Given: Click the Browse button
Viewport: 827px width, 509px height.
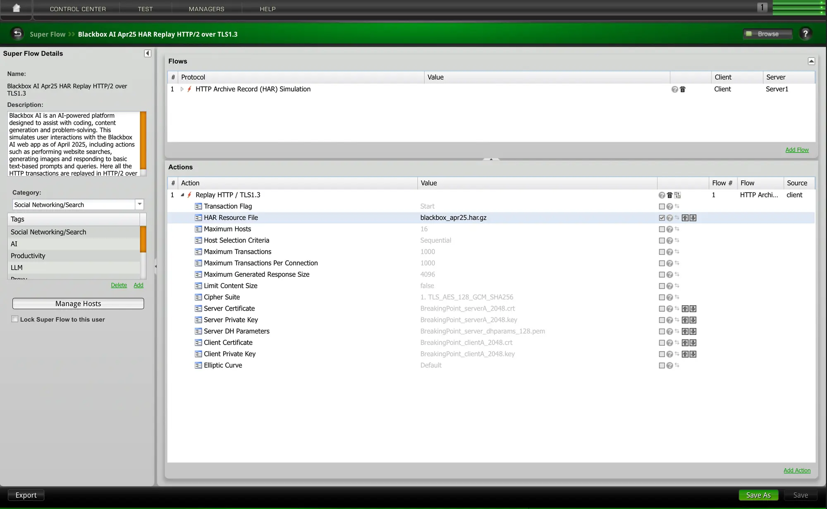Looking at the screenshot, I should click(768, 34).
